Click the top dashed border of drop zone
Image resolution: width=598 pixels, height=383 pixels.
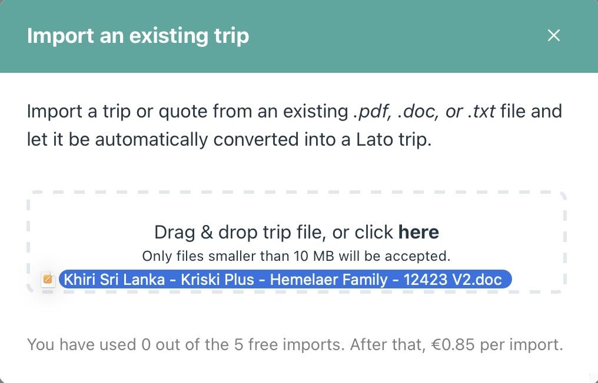296,192
